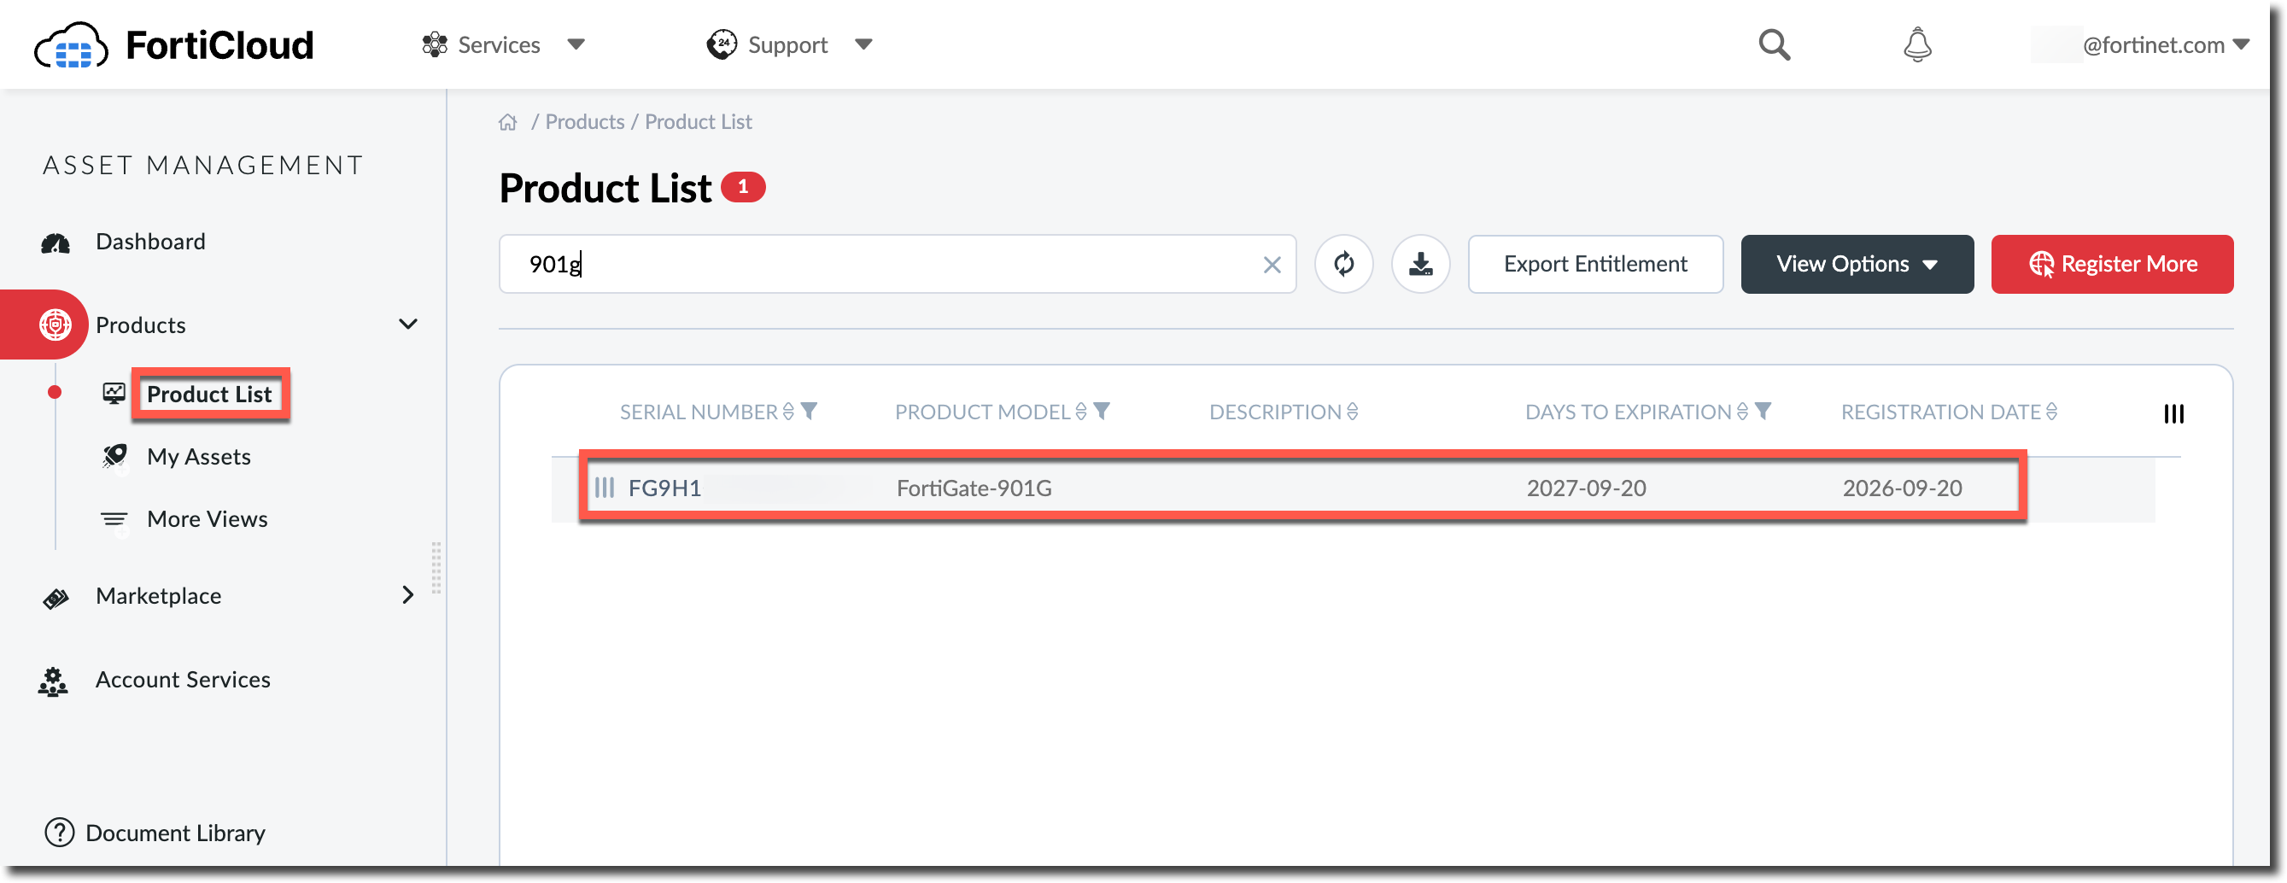The image size is (2287, 883).
Task: Click the 2027-09-20 expiration date
Action: click(1586, 489)
